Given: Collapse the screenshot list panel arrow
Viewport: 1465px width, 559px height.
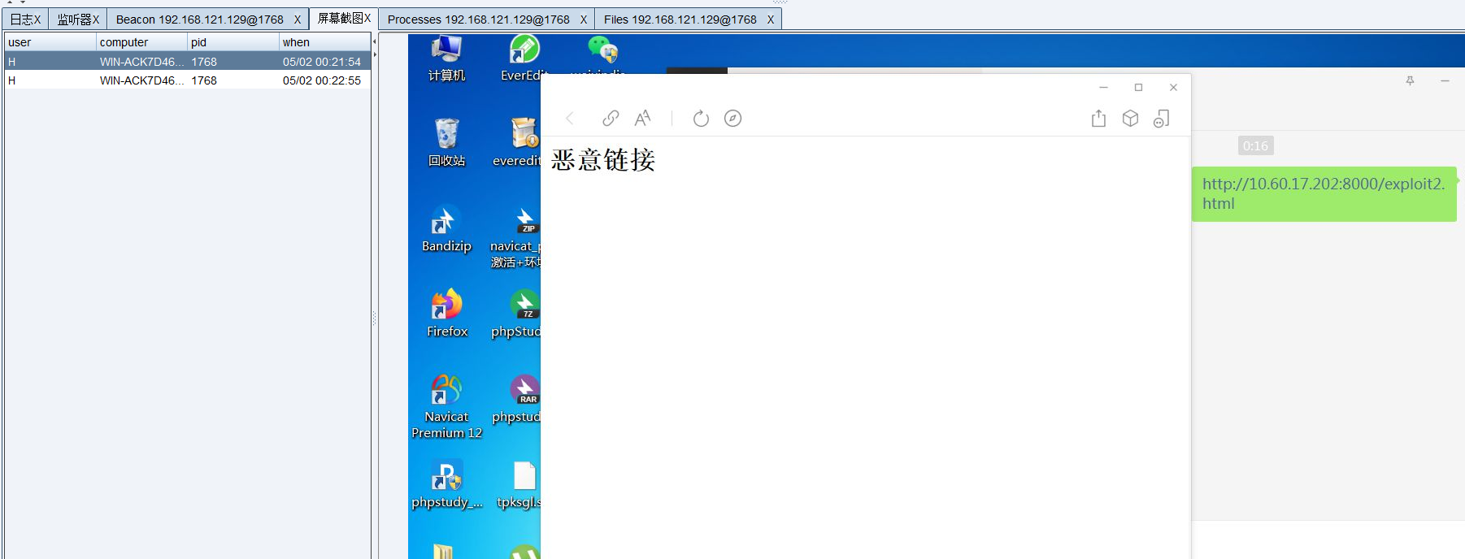Looking at the screenshot, I should tap(374, 41).
